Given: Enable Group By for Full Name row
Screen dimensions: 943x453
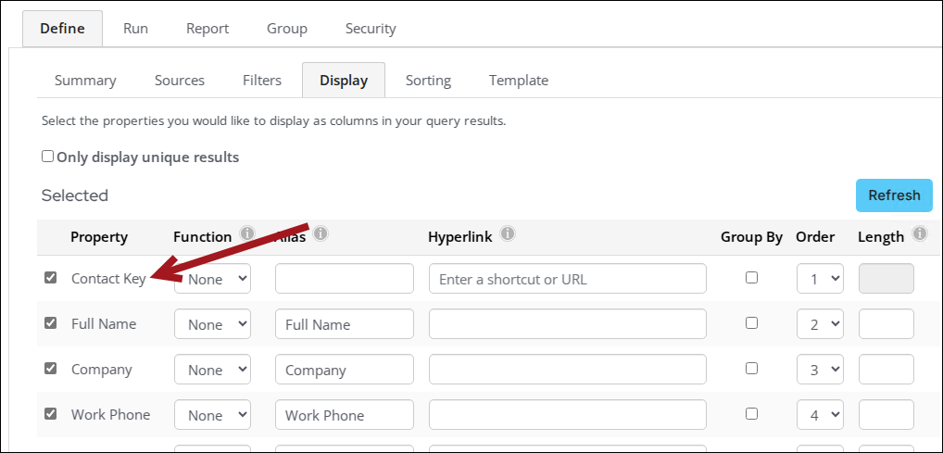Looking at the screenshot, I should pos(751,322).
